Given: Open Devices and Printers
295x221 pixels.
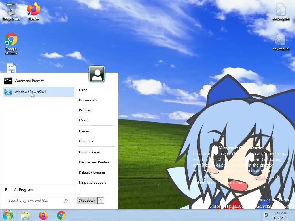Looking at the screenshot, I should point(94,162).
